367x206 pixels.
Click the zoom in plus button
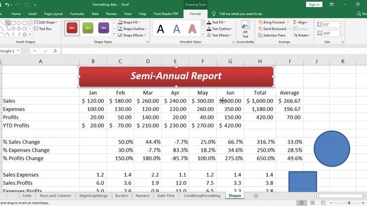363,203
